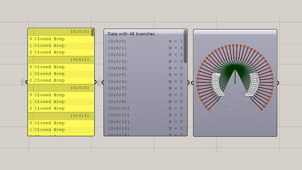Screen dimensions: 302x170
Task: Select row 1 Closed Brep under {0;0;0}
Action: (x=61, y=46)
